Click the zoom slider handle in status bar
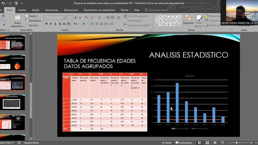Image resolution: width=258 pixels, height=145 pixels. coord(237,143)
